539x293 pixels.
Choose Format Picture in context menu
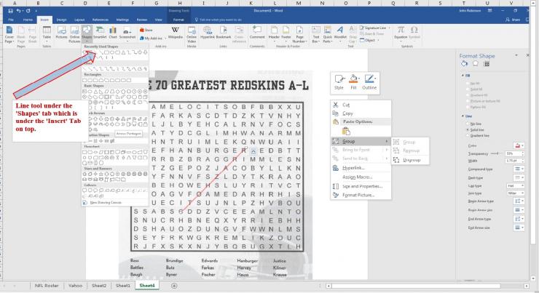point(358,195)
